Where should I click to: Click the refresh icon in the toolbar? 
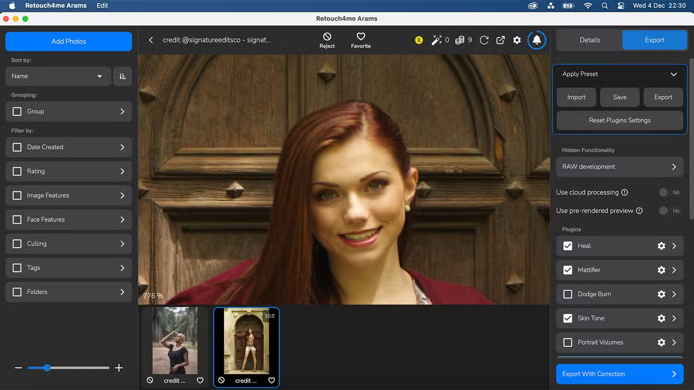(x=483, y=40)
